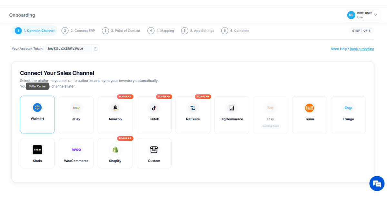Open 5. App Settings step
This screenshot has height=203, width=387.
tap(198, 31)
